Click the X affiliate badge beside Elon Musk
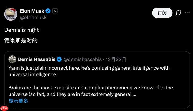 point(55,11)
